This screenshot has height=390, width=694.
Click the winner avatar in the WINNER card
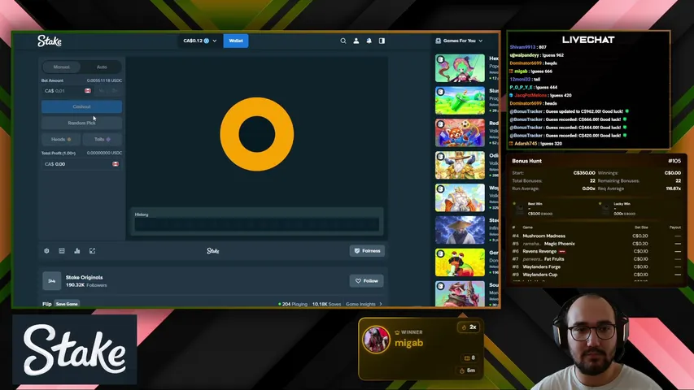(x=376, y=340)
